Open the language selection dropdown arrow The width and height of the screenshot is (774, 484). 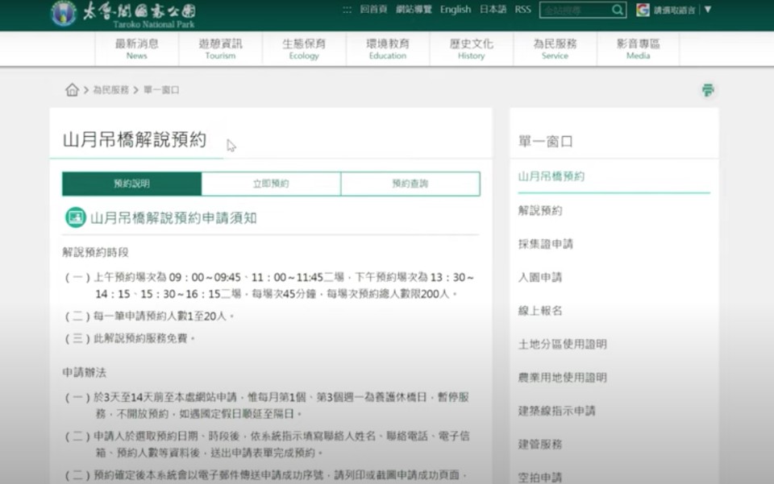point(708,10)
